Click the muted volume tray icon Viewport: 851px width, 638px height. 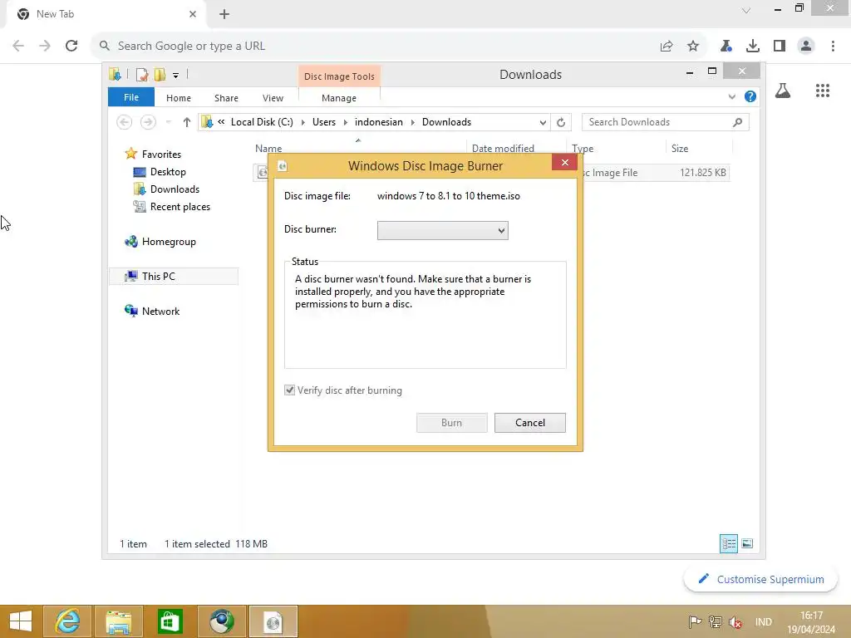pos(735,622)
